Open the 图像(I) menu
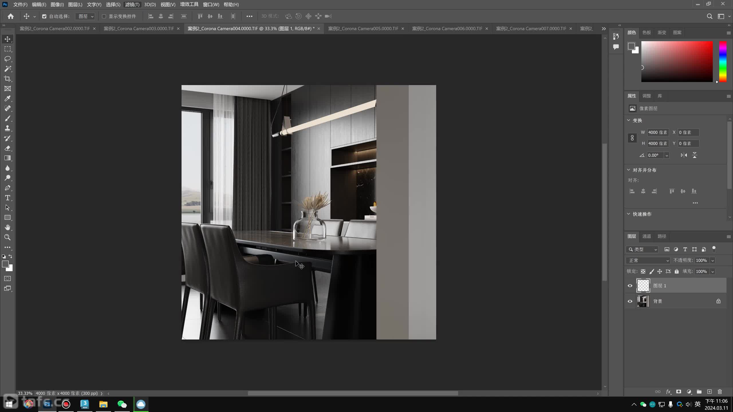The image size is (733, 412). [x=57, y=5]
